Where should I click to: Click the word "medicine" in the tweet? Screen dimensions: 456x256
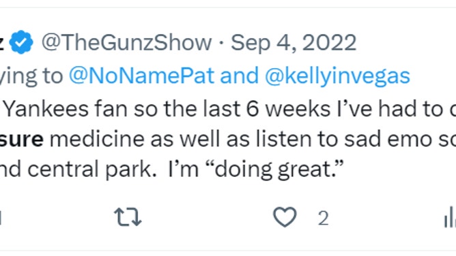coord(97,139)
